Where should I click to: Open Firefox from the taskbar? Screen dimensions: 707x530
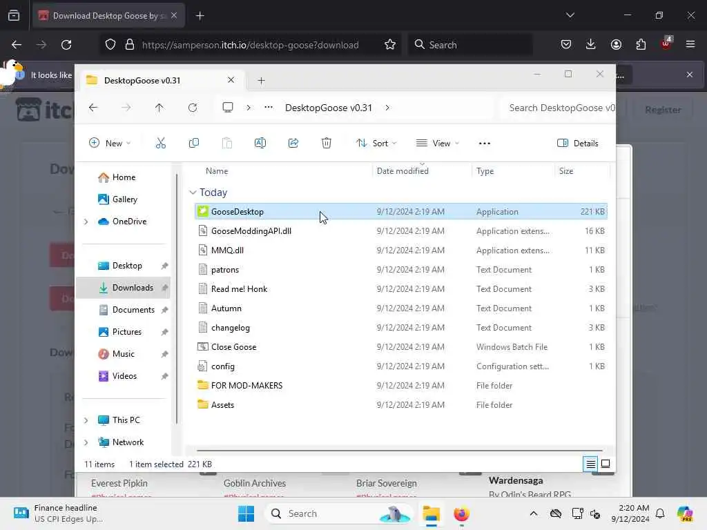(461, 513)
